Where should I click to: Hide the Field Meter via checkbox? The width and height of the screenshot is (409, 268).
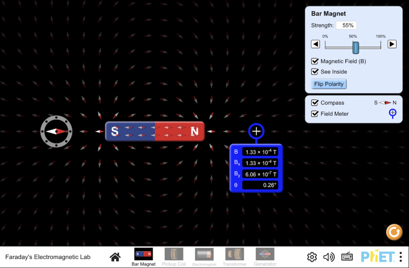(314, 114)
